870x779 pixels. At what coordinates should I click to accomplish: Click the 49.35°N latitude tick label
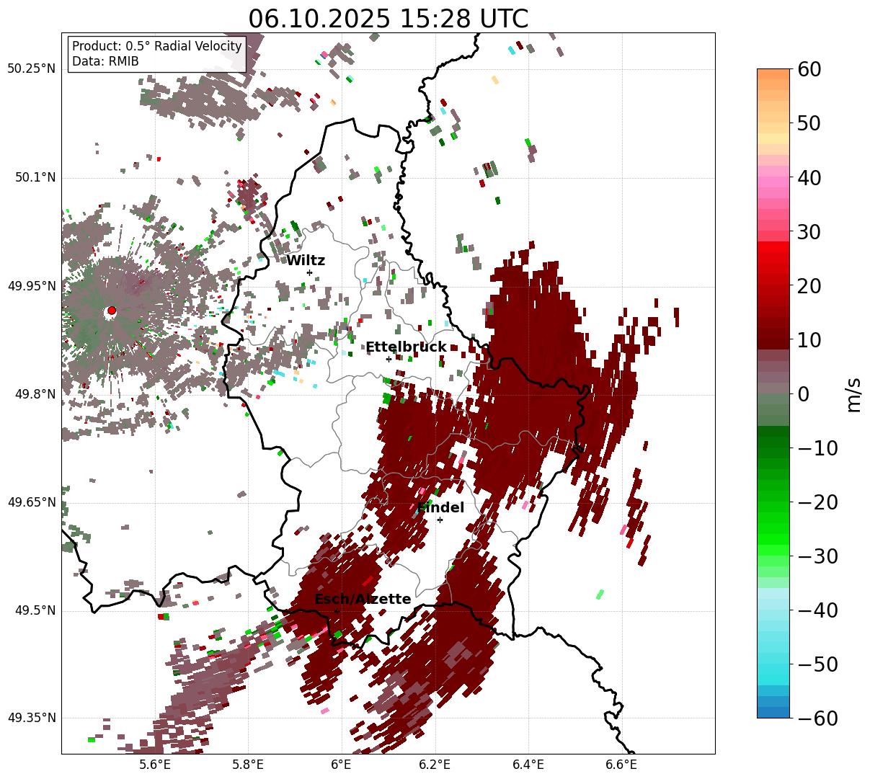click(32, 718)
